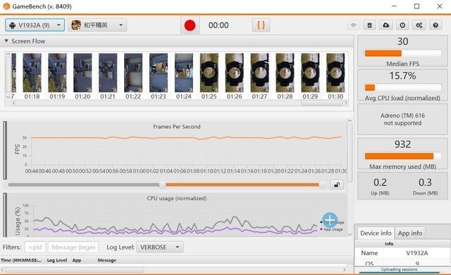
Task: Click the charts panel scroll-up arrow
Action: point(350,121)
